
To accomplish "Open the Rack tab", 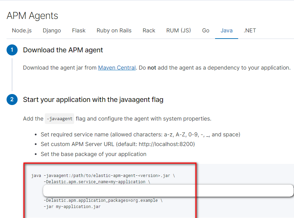I will tap(149, 31).
